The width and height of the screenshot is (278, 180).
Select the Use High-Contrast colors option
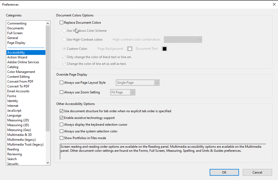coord(64,39)
